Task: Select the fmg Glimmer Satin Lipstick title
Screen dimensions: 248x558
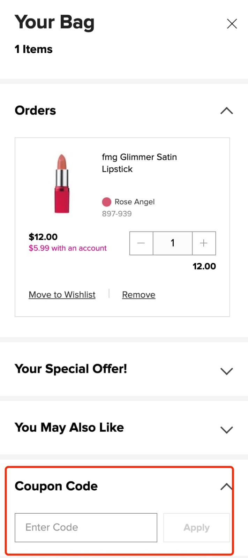Action: [x=139, y=163]
